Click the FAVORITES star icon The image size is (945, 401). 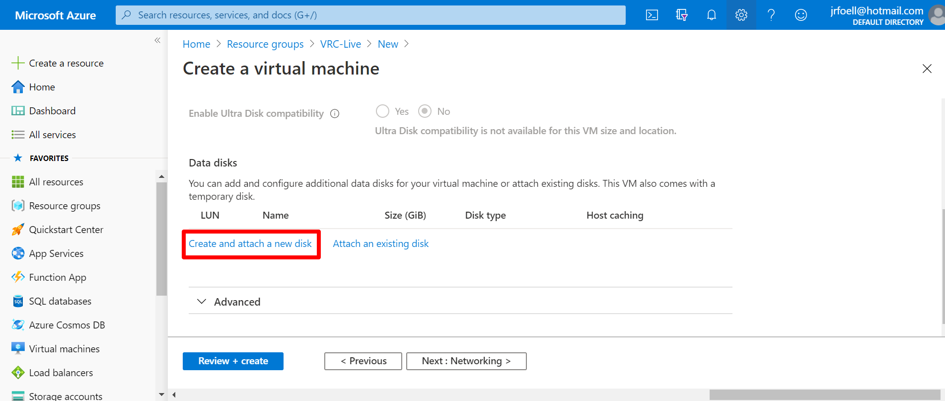coord(18,158)
